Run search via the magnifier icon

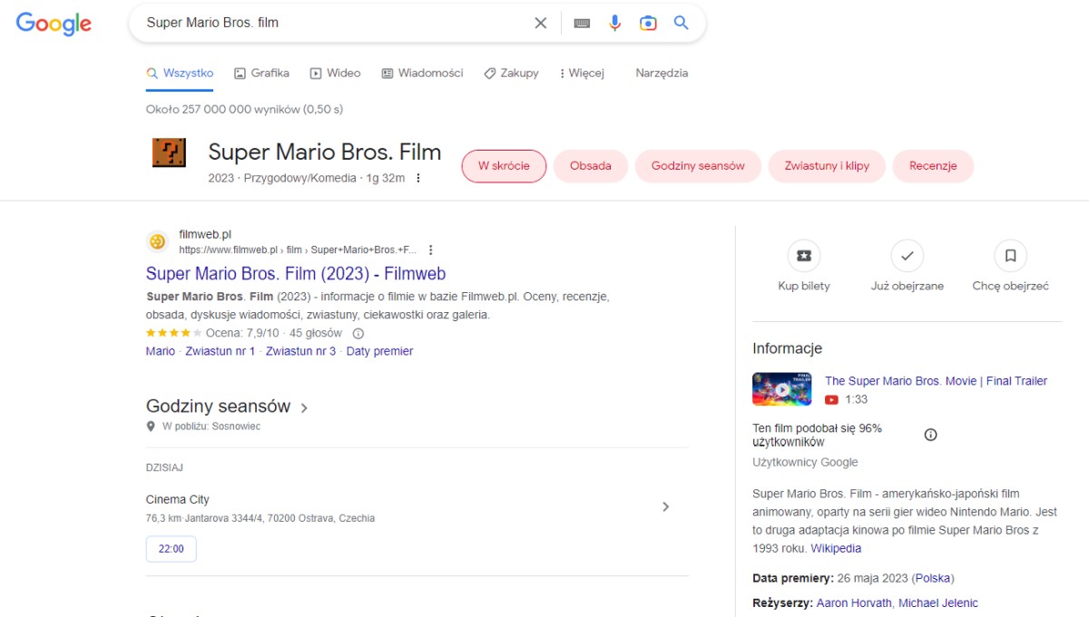[x=680, y=23]
